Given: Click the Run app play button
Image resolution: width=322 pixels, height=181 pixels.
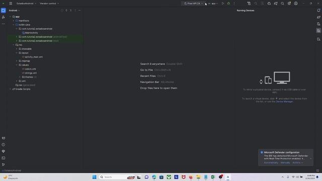Looking at the screenshot, I should pos(223,4).
